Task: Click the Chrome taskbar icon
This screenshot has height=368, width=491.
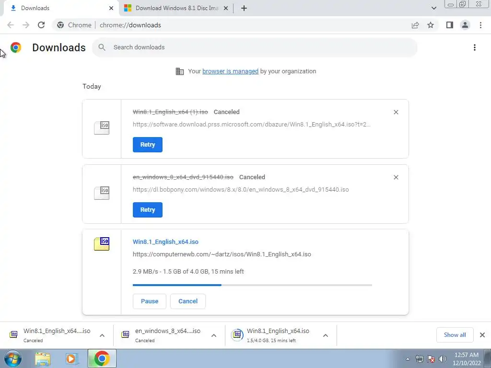Action: pos(102,358)
